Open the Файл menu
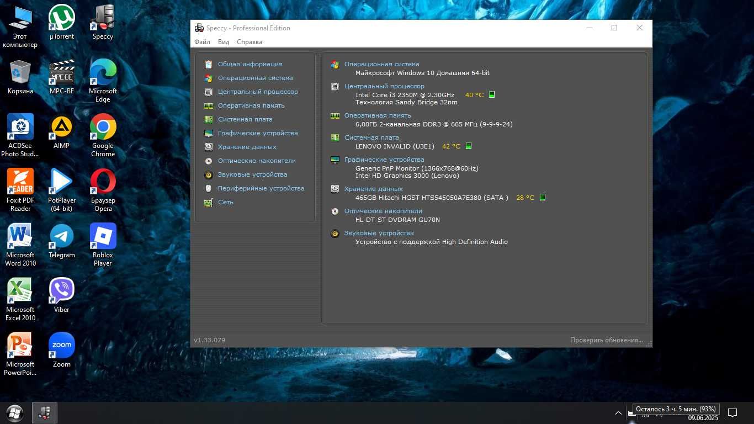Viewport: 754px width, 424px height. click(x=202, y=42)
